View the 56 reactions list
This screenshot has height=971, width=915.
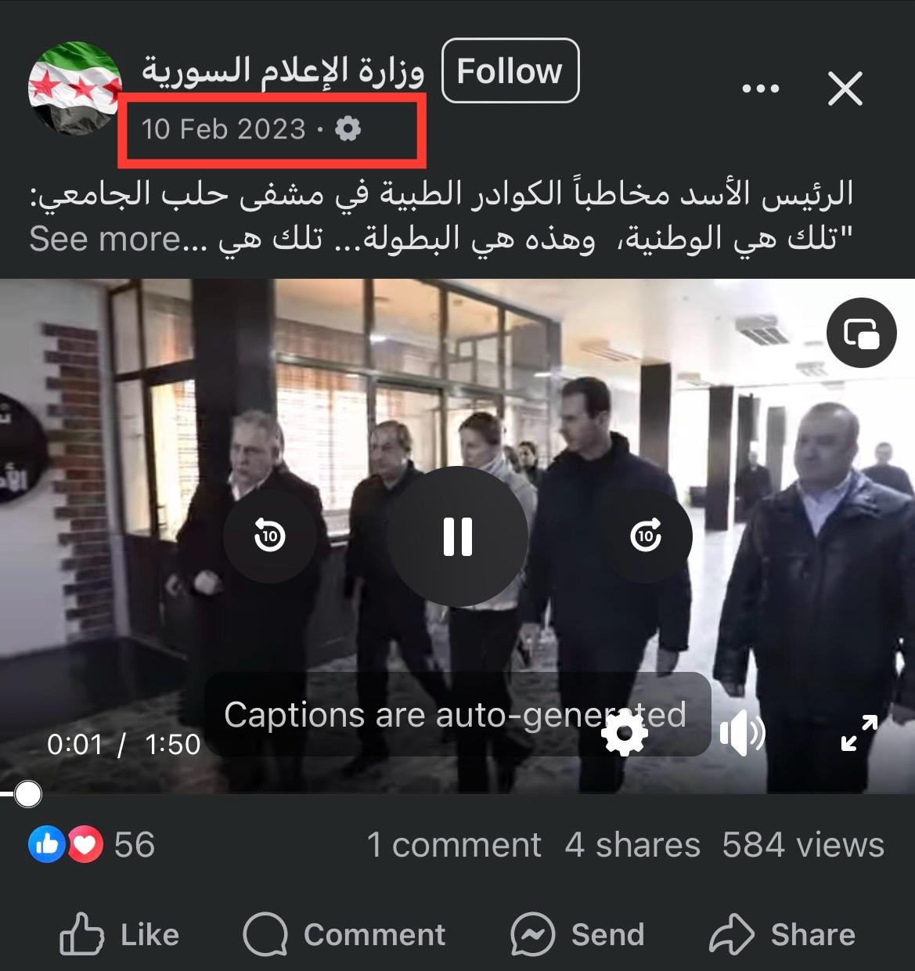tap(92, 845)
